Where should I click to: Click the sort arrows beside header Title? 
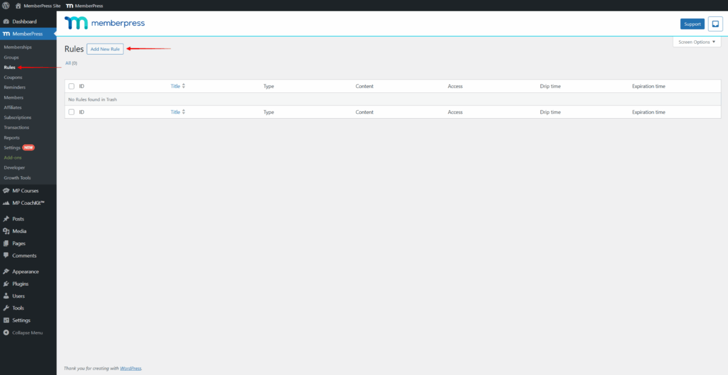click(184, 86)
